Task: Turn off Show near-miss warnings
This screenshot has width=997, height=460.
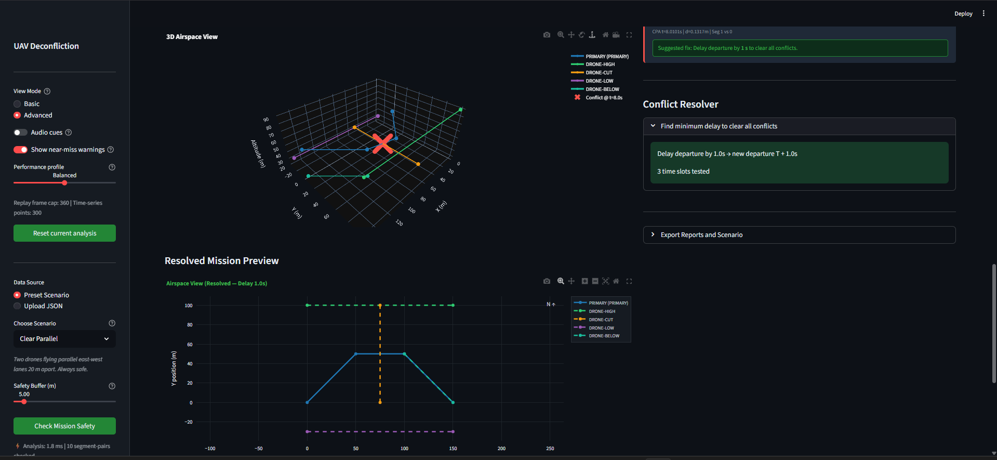Action: tap(20, 150)
